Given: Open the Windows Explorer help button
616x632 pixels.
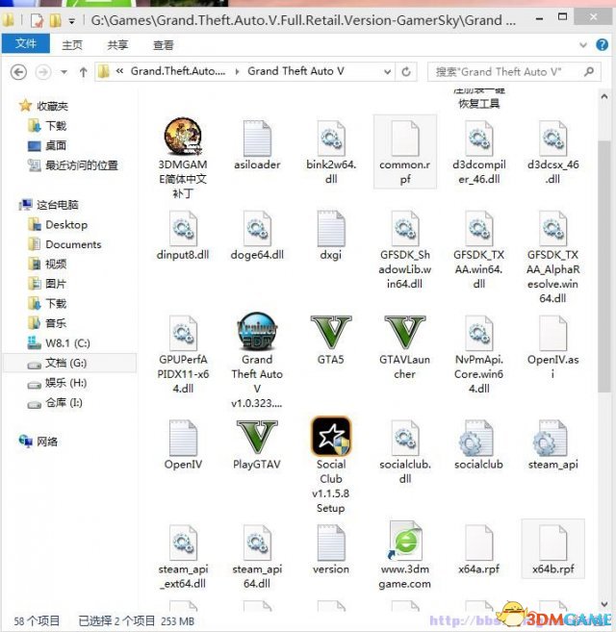Looking at the screenshot, I should 602,45.
